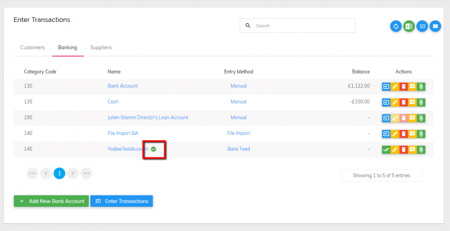Select page 1 in pagination
Image resolution: width=450 pixels, height=231 pixels.
coord(59,173)
